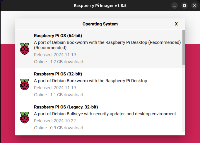Click Debian Bullseye security updates description
200x143 pixels.
[x=105, y=114]
